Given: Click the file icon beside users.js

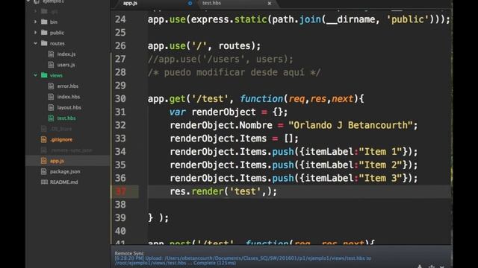Looking at the screenshot, I should click(x=51, y=65).
